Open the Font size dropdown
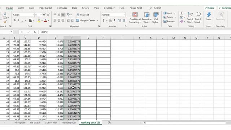The image size is (231, 130). [41, 15]
